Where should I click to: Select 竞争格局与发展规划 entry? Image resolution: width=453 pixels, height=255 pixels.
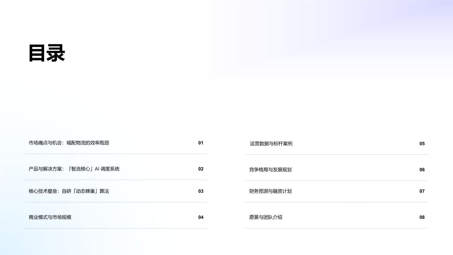point(270,170)
